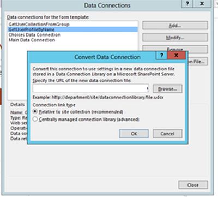The height and width of the screenshot is (197, 218).
Task: Click the Remove button behind the dialog
Action: point(175,49)
